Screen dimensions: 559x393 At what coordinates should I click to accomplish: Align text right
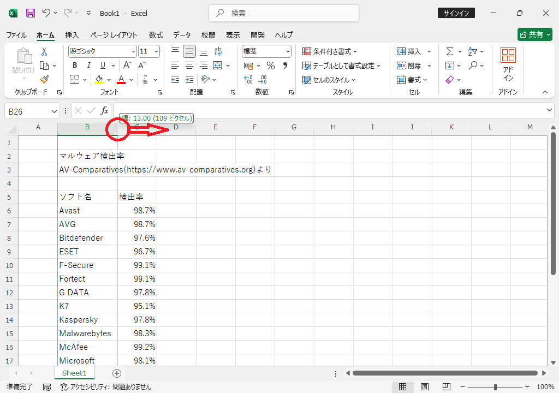point(204,65)
